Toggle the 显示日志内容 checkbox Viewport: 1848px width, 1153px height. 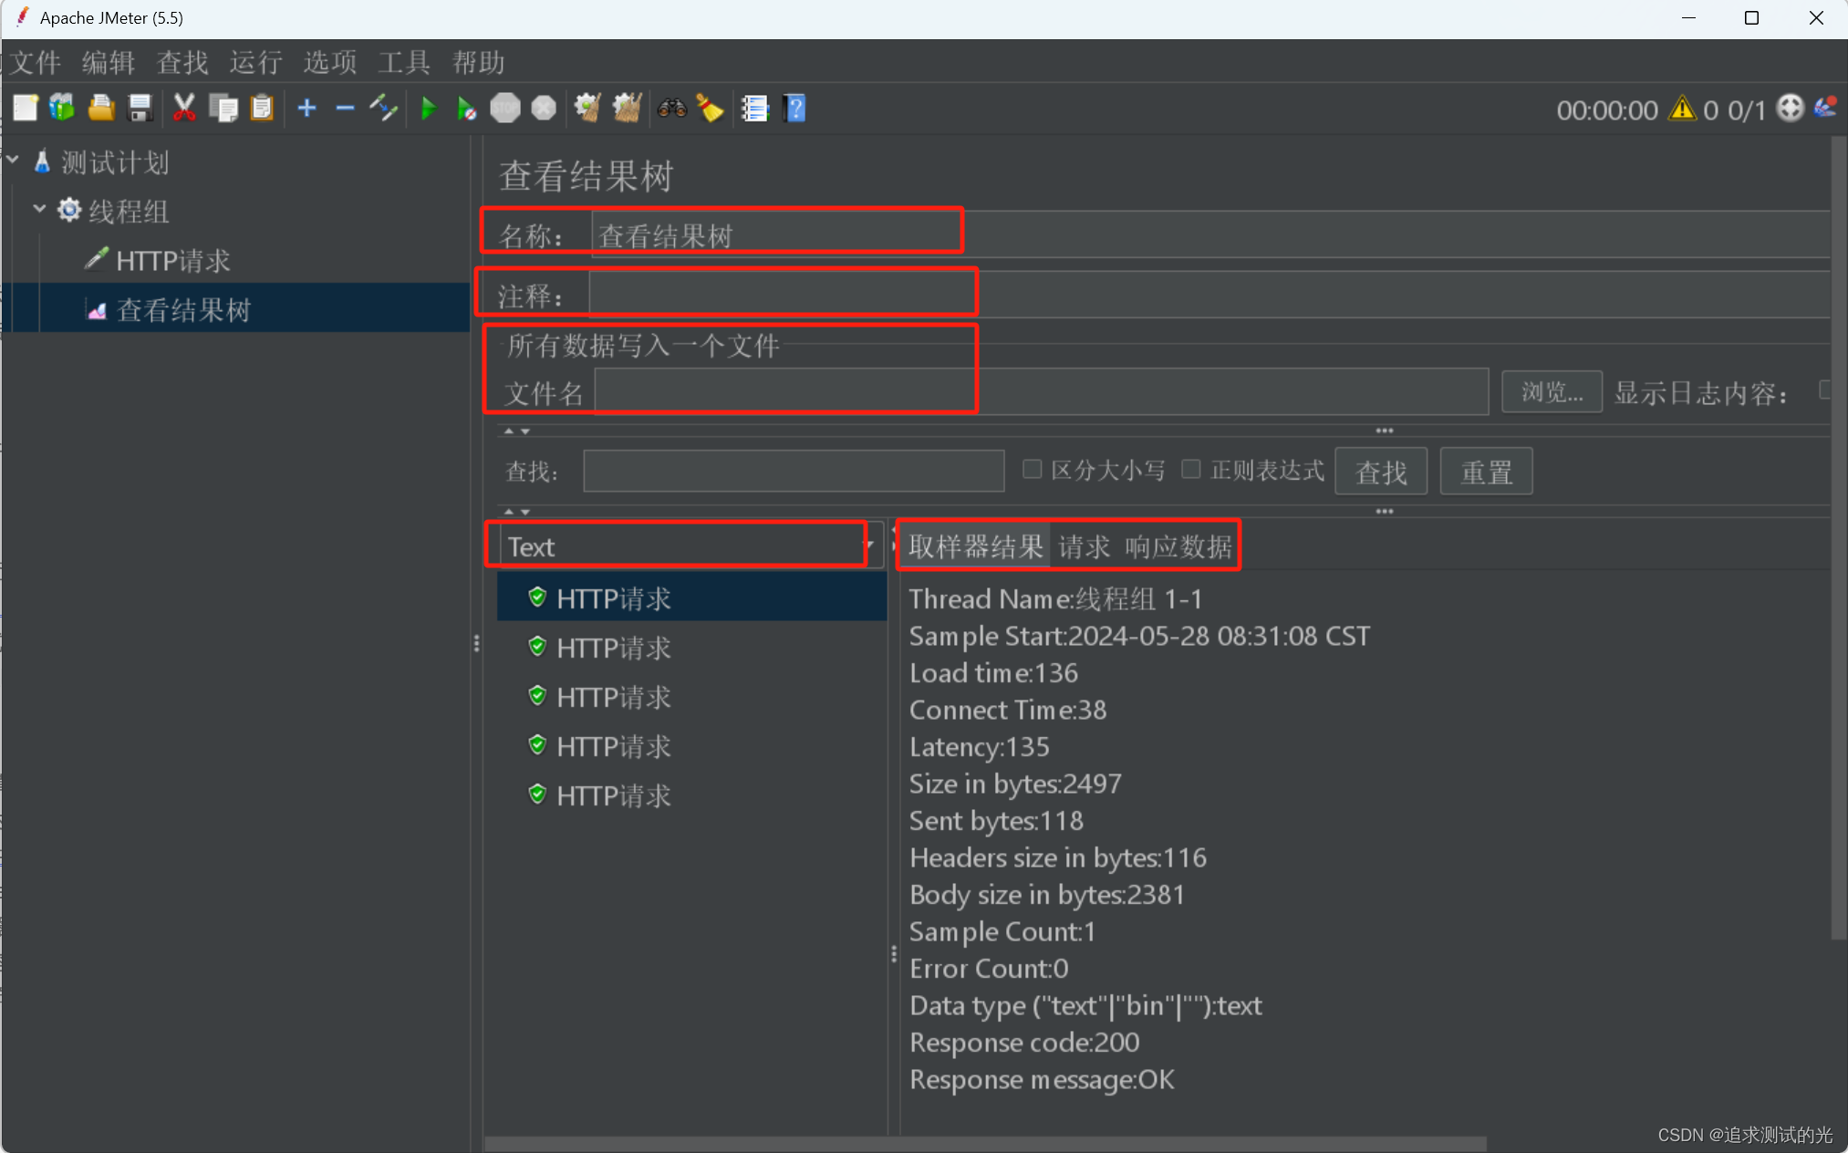coord(1825,390)
